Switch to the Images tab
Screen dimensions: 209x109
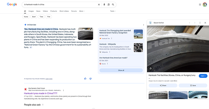(x=31, y=11)
